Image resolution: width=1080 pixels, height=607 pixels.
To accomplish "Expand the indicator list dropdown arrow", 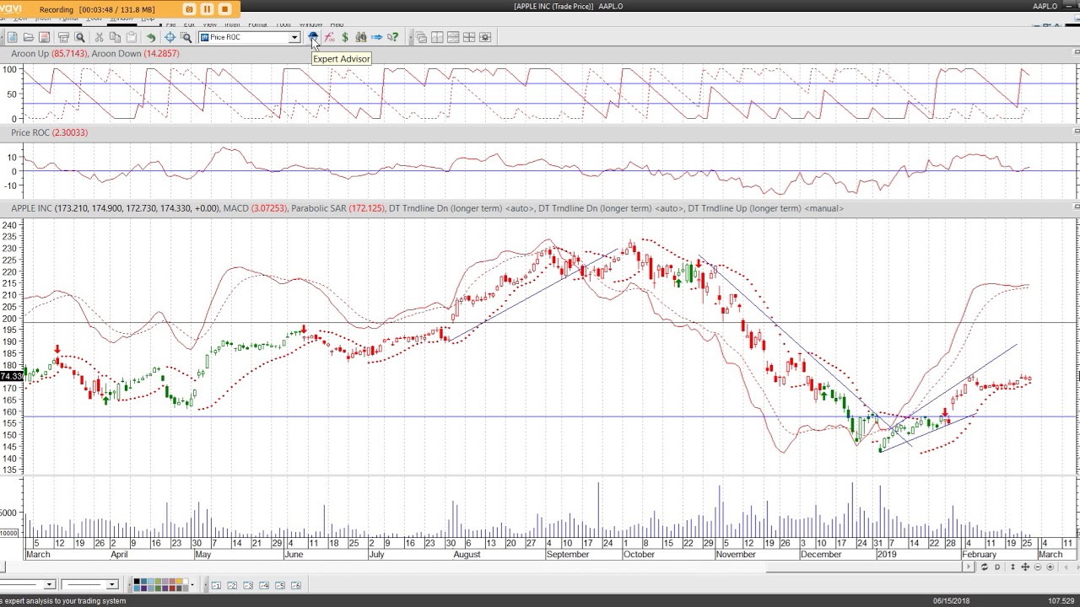I will (294, 37).
